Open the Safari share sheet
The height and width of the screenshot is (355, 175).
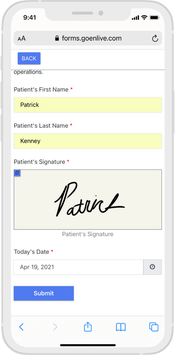pos(88,327)
